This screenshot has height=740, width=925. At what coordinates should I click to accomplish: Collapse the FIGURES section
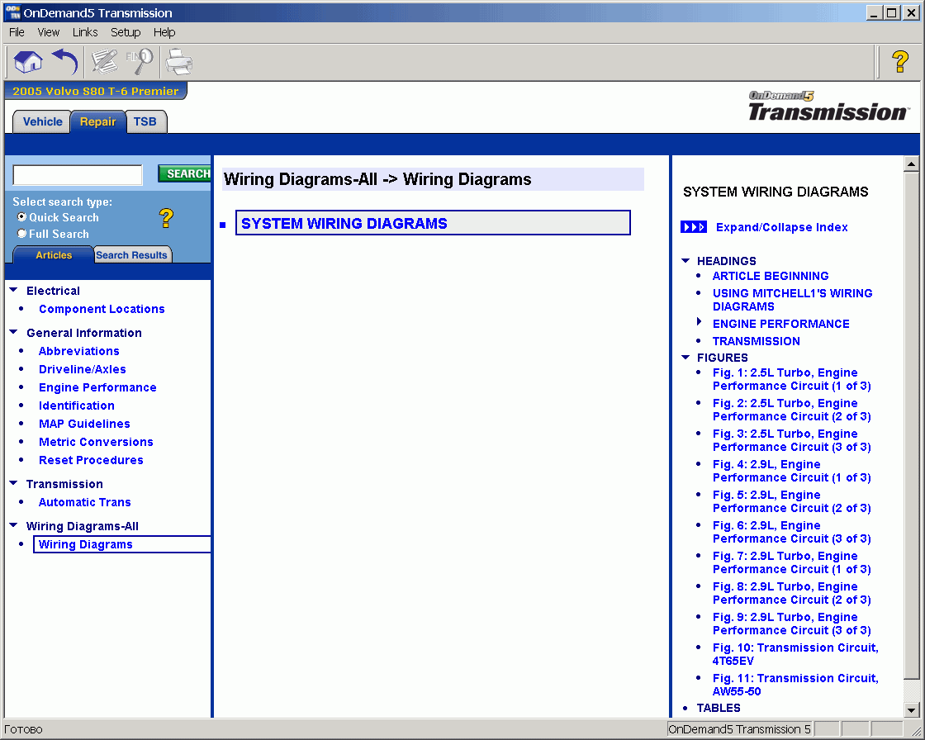[685, 358]
